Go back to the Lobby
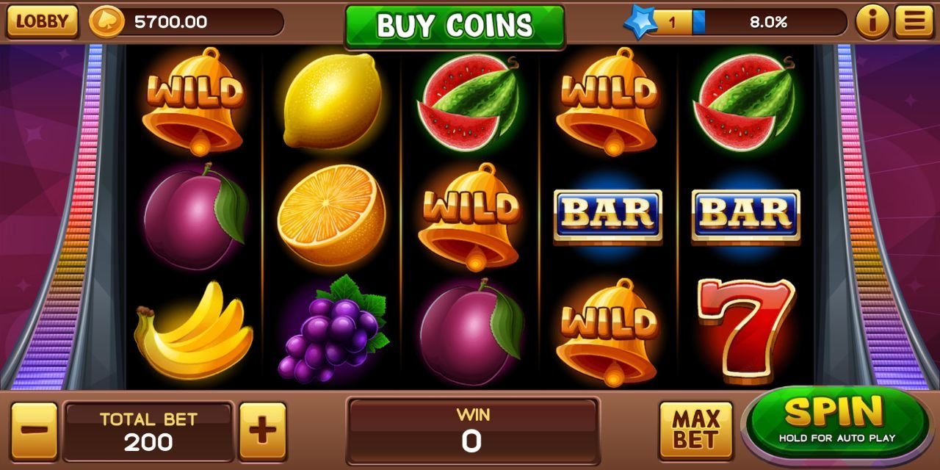 (x=42, y=22)
